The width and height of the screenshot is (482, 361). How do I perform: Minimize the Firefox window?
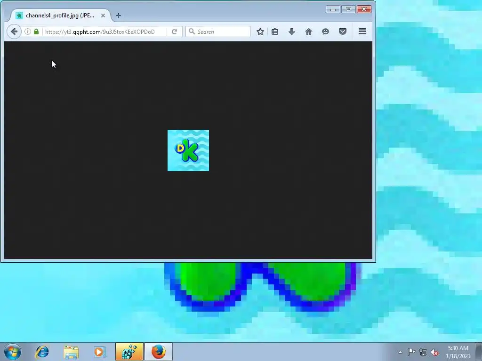[x=333, y=9]
